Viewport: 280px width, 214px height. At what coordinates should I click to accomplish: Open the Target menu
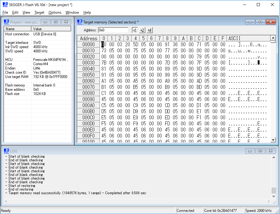point(39,12)
